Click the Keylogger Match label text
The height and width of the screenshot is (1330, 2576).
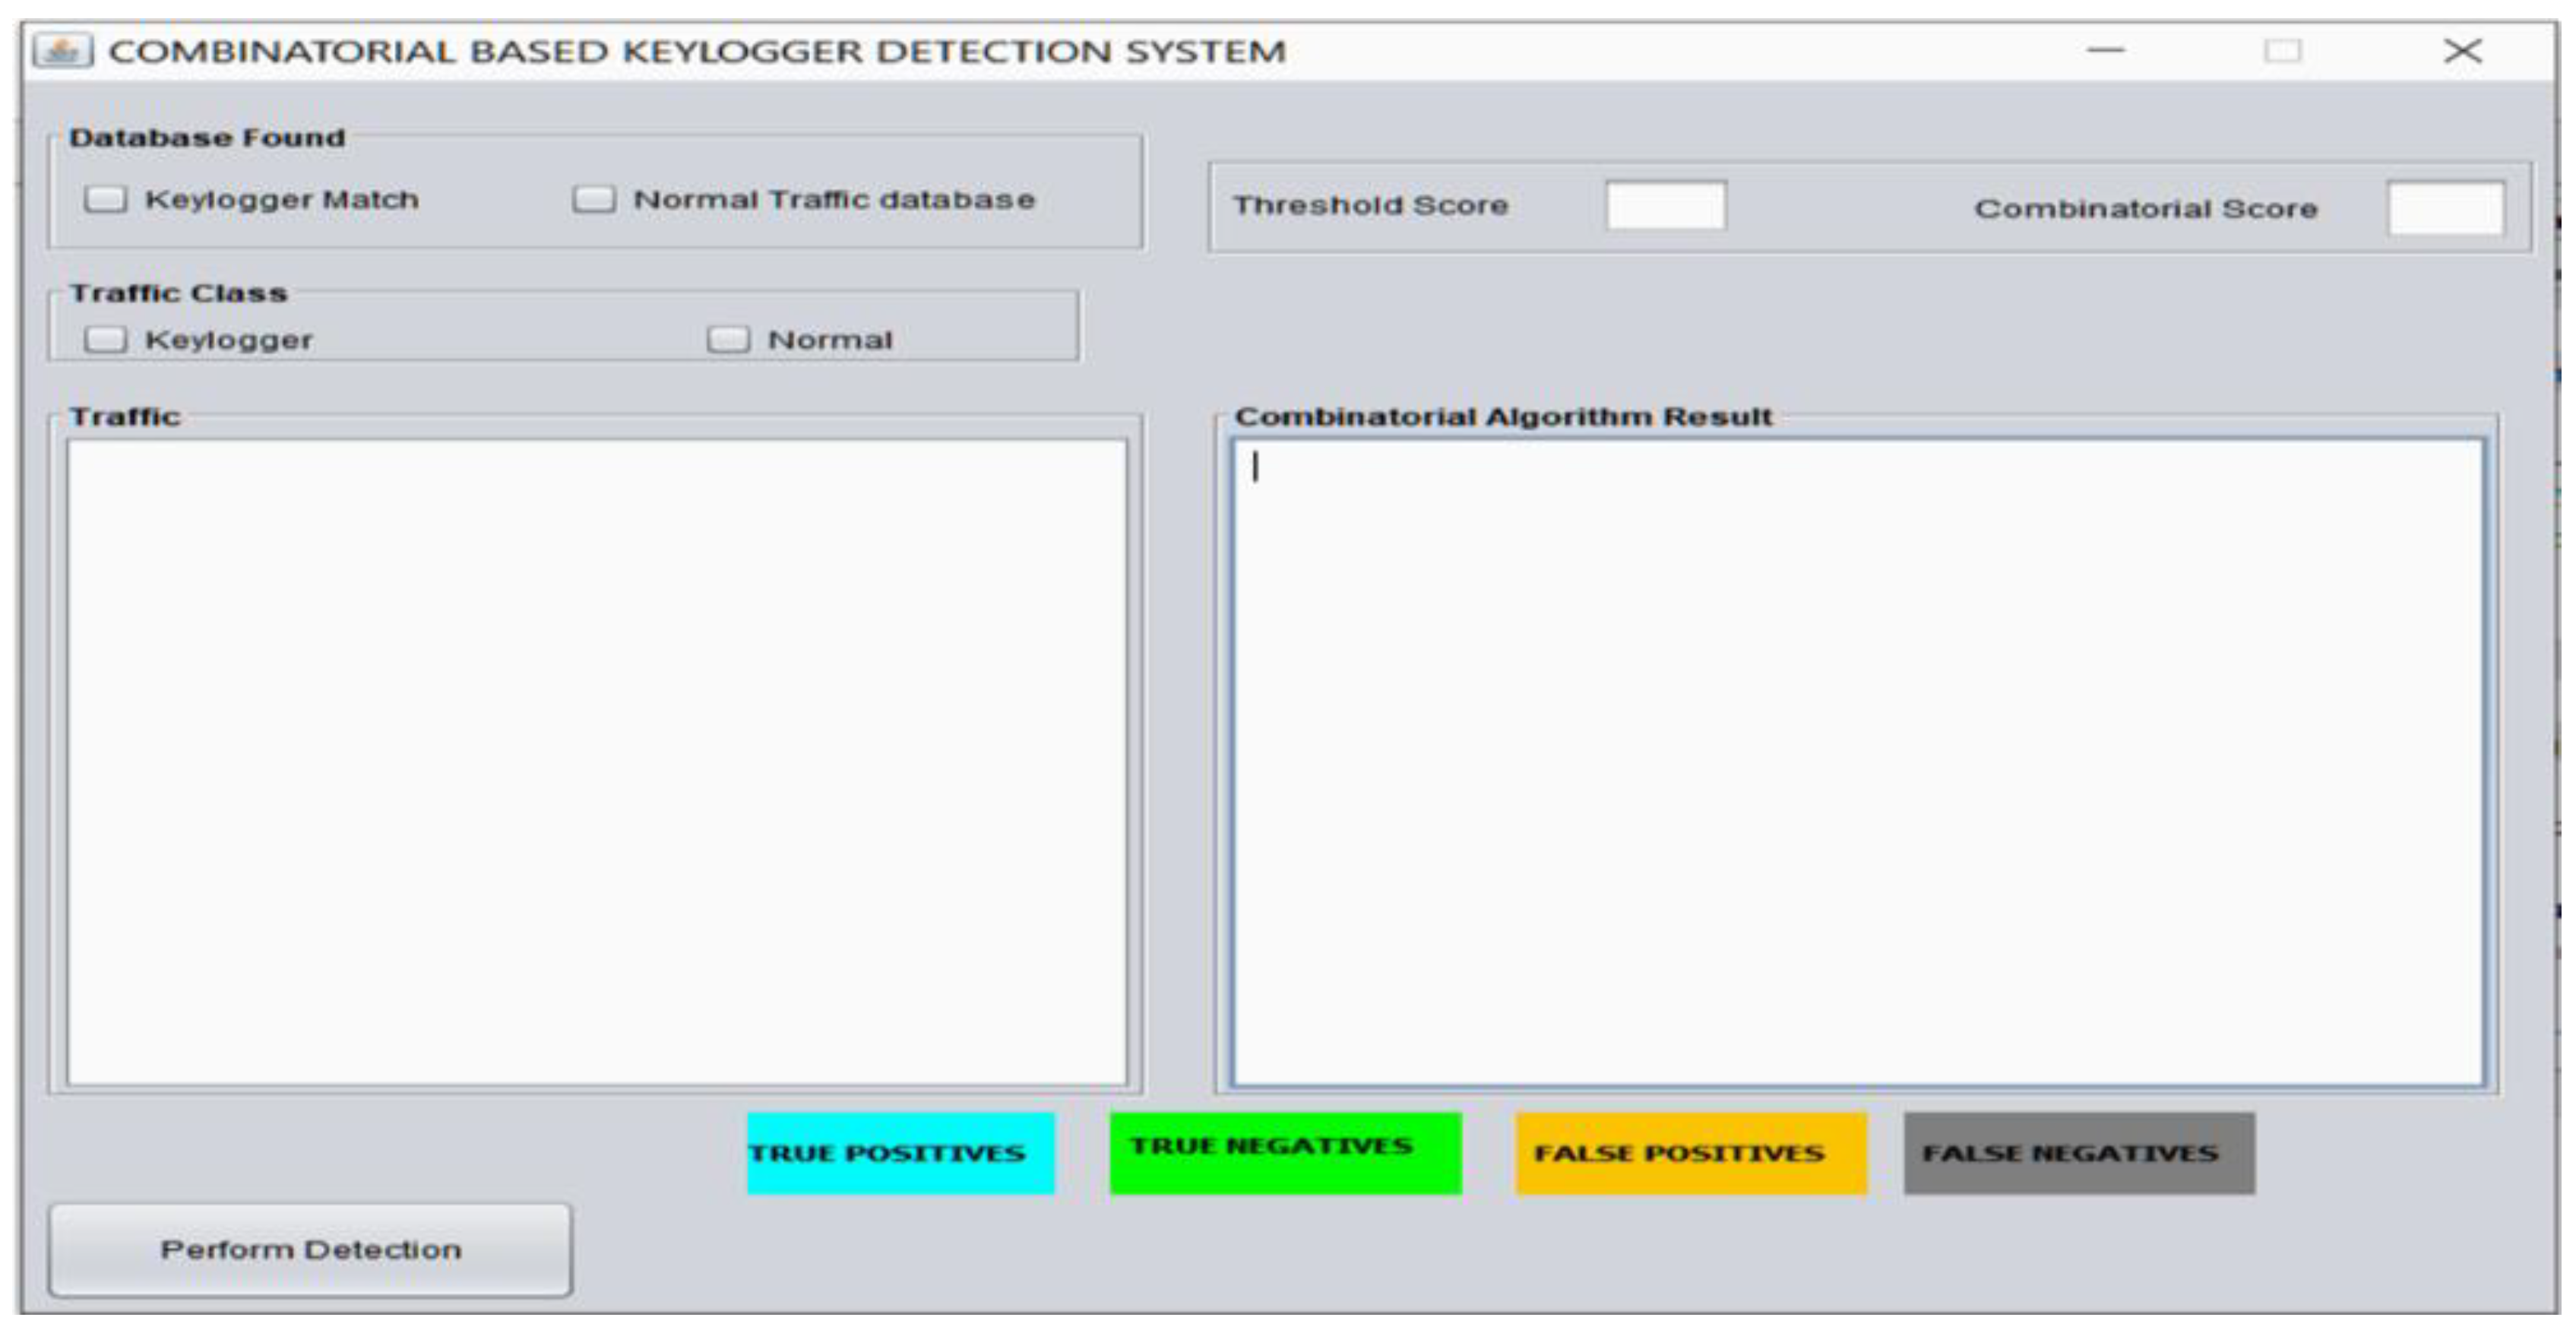[x=282, y=200]
